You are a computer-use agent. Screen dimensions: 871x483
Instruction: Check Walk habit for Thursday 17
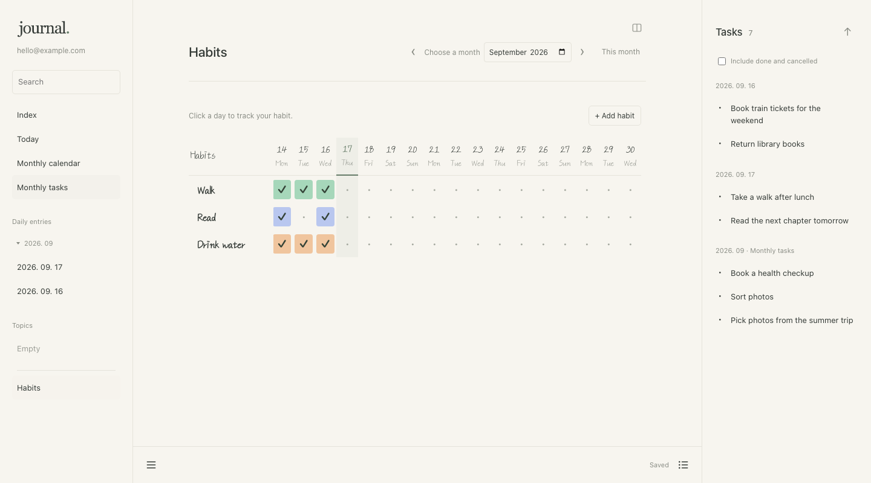coord(347,190)
